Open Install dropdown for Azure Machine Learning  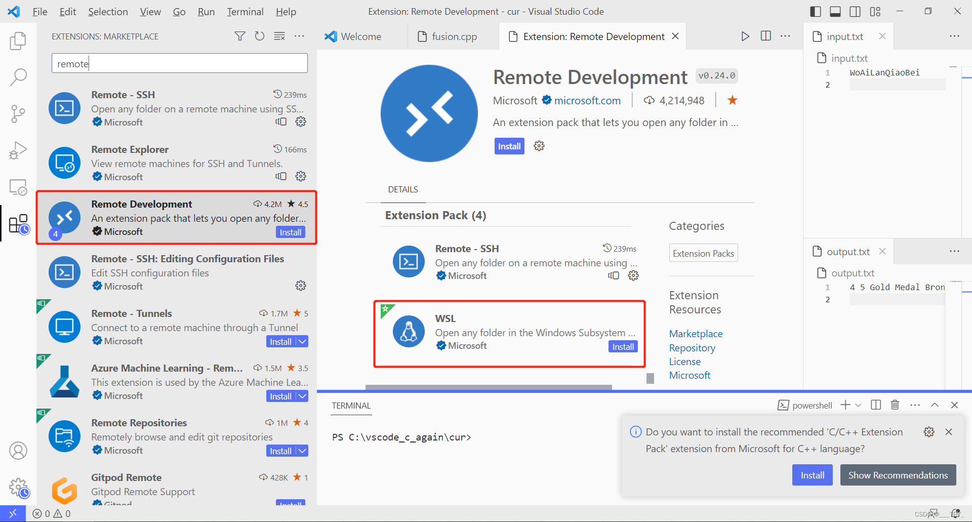click(x=302, y=396)
